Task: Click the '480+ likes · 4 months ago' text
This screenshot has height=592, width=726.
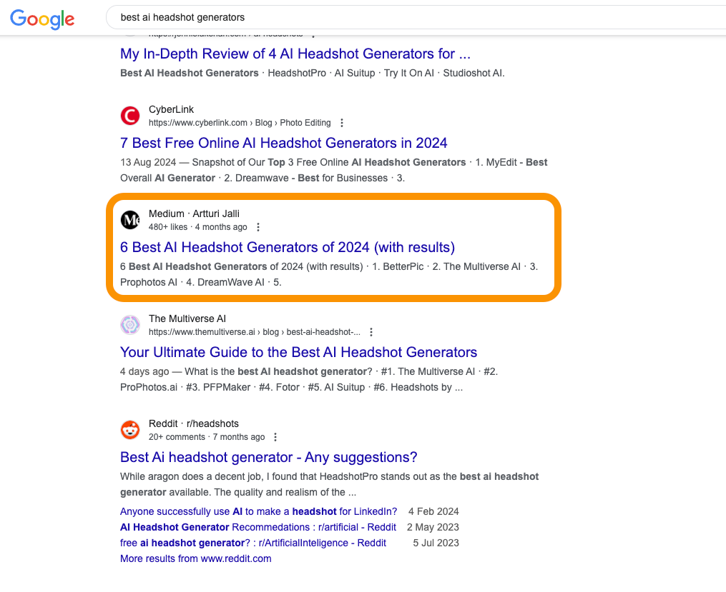Action: click(x=197, y=227)
